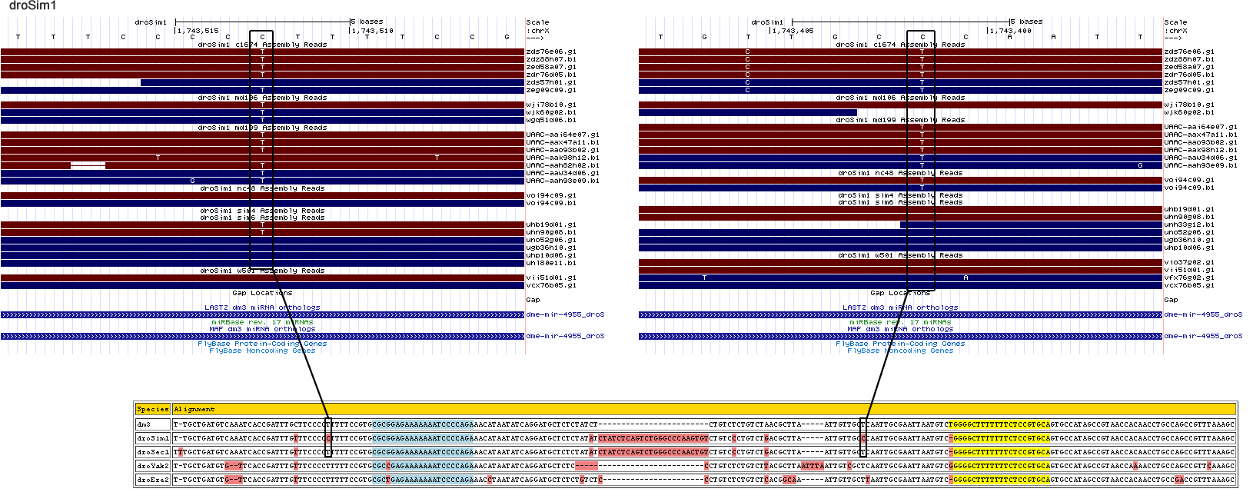Click read label uhl80e11.b1

550,263
